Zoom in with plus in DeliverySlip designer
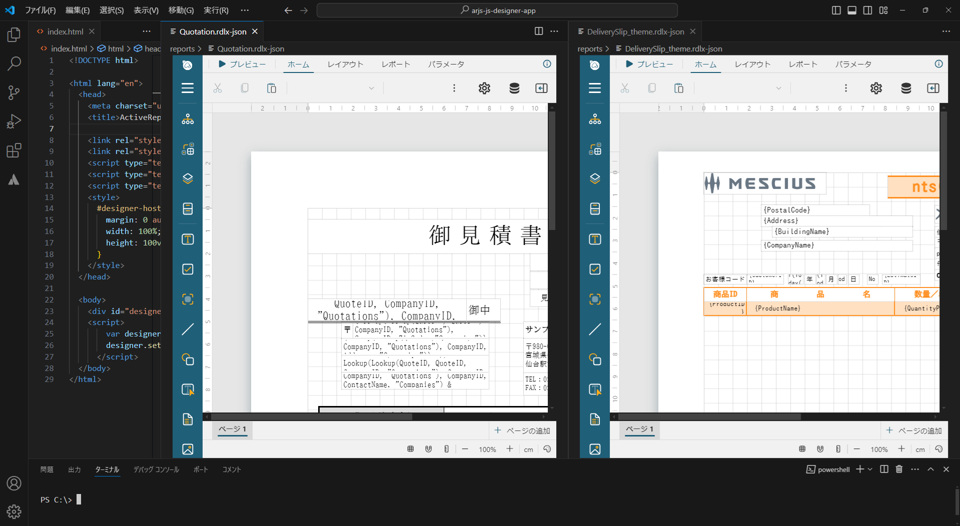The image size is (960, 526). (901, 449)
